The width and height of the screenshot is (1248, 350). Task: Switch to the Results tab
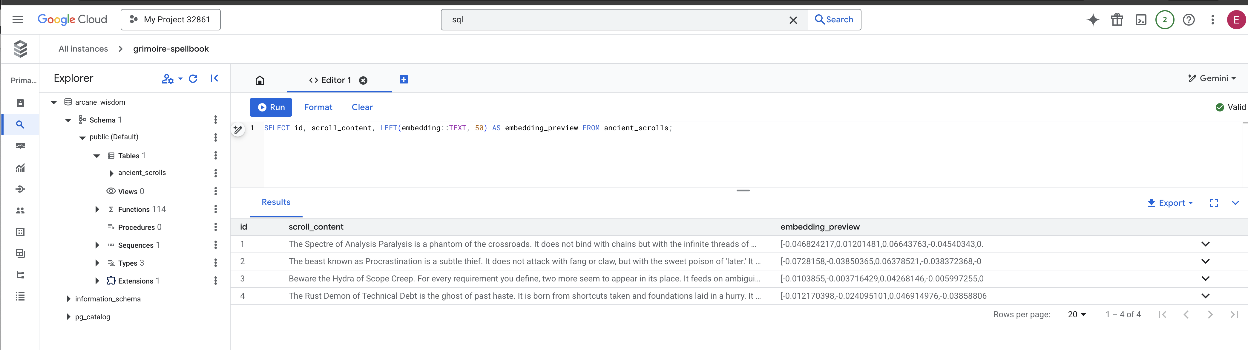pyautogui.click(x=276, y=202)
